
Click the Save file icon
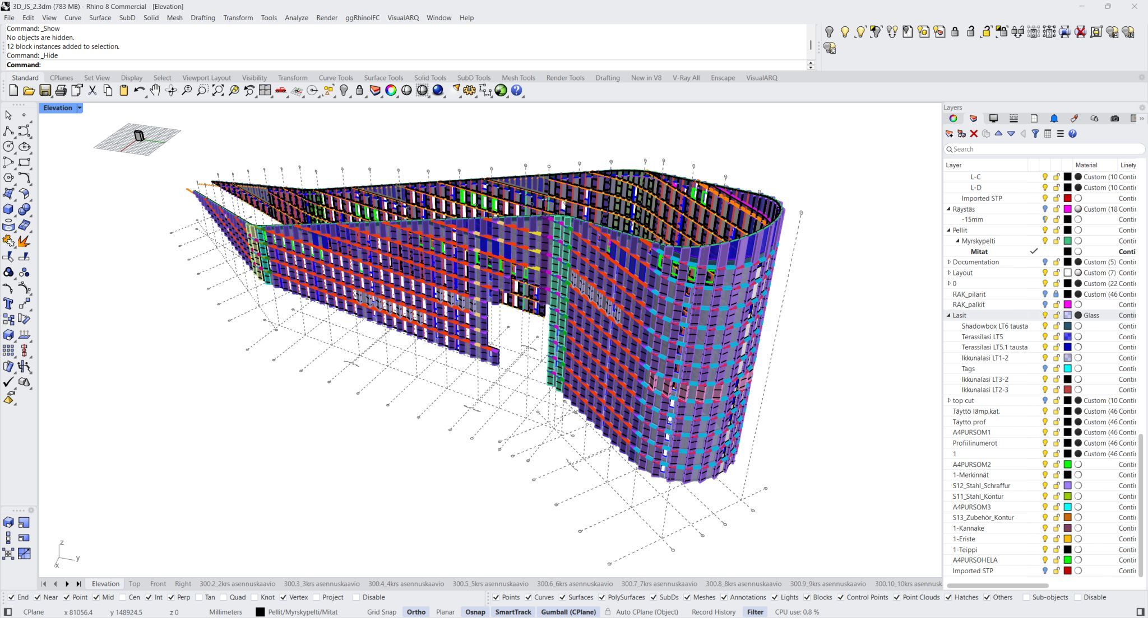[x=45, y=91]
